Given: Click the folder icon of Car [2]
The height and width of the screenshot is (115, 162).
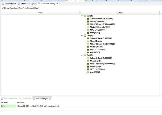Looking at the screenshot, I should 85,35.
